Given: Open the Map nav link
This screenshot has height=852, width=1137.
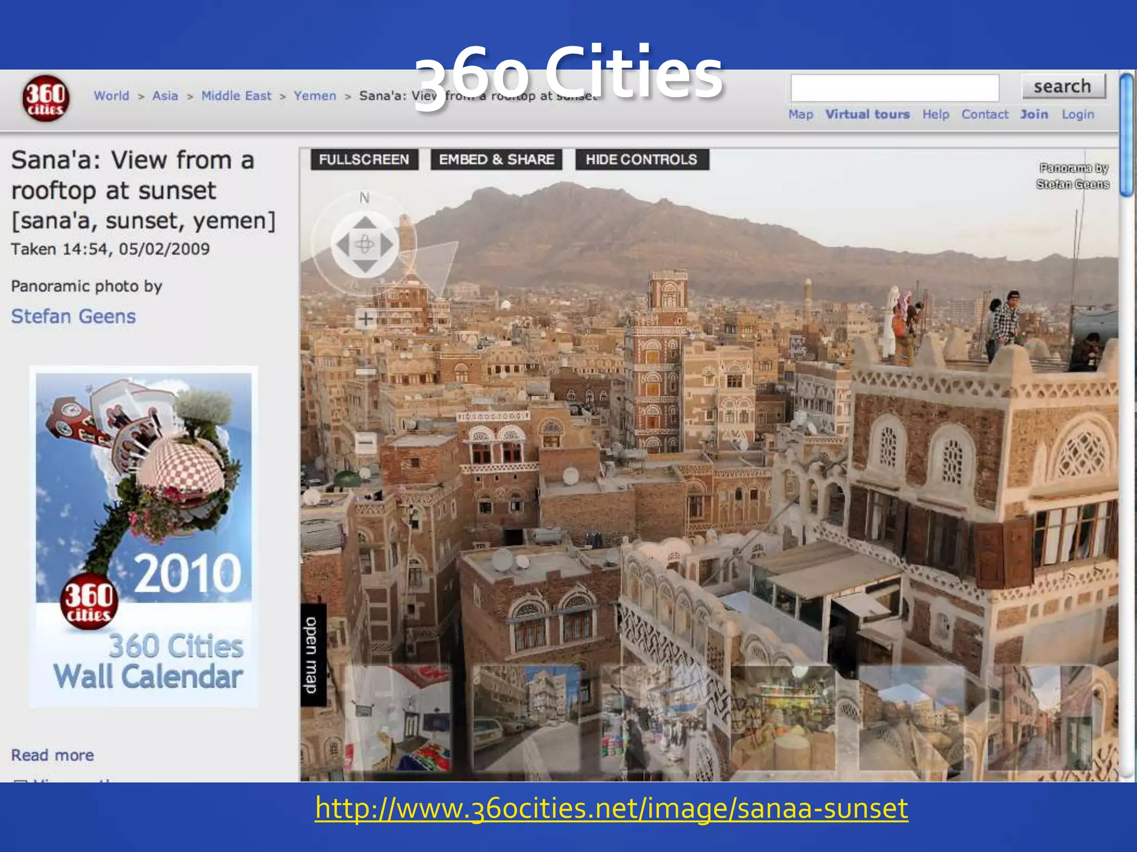Looking at the screenshot, I should tap(801, 114).
